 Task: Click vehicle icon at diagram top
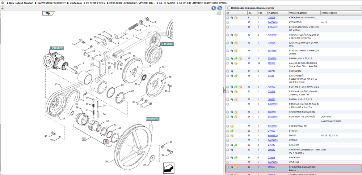(48, 13)
